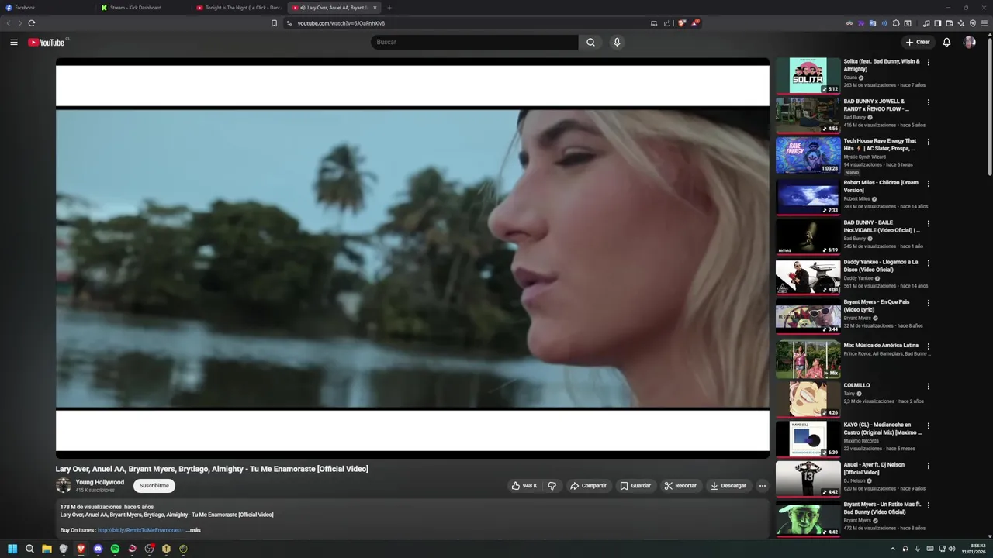Click the YouTube logo

(x=47, y=42)
